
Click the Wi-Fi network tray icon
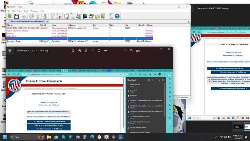click(221, 137)
